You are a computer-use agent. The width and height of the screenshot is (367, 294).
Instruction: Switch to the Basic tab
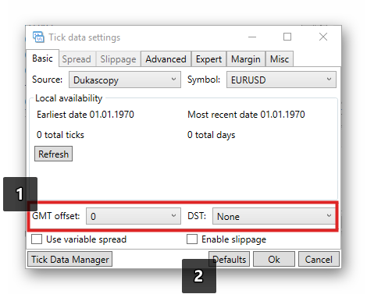click(x=42, y=58)
